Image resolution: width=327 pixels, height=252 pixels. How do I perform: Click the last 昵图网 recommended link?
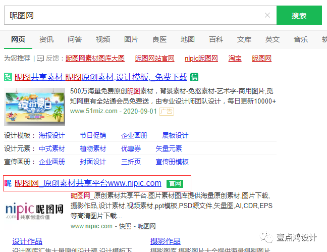point(262,58)
